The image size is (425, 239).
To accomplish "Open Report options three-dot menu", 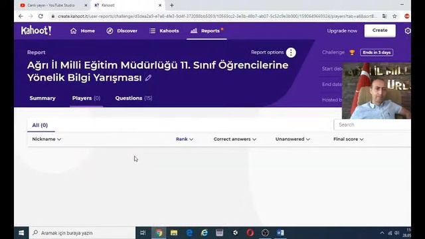I will tap(291, 52).
